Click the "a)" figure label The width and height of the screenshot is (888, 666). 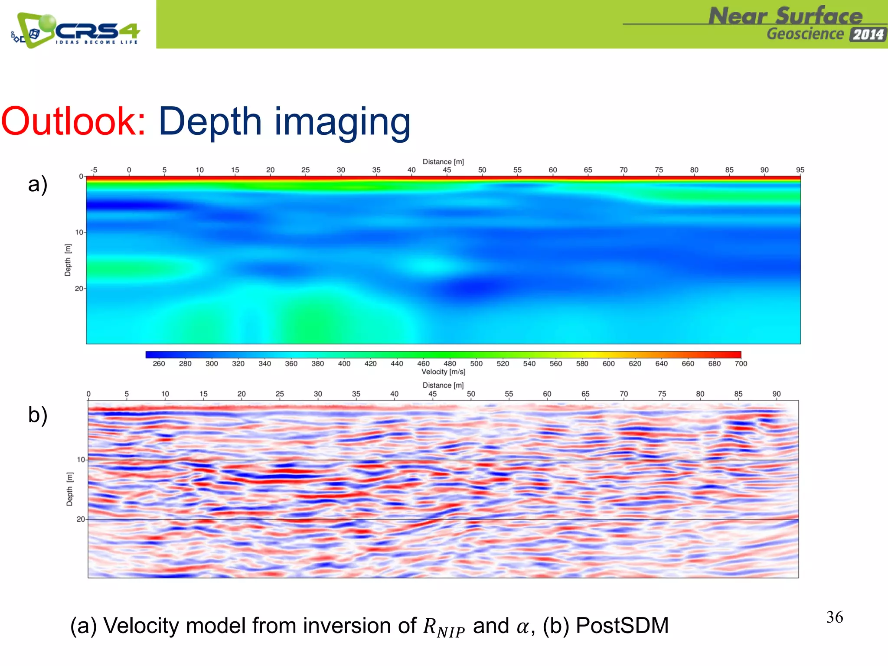pyautogui.click(x=38, y=184)
